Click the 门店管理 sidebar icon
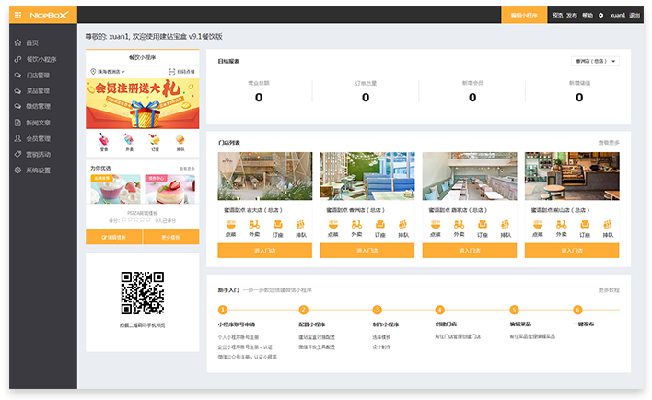The image size is (652, 400). (17, 75)
